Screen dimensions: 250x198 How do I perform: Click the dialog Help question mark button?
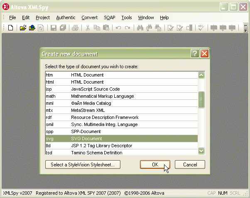[195, 54]
